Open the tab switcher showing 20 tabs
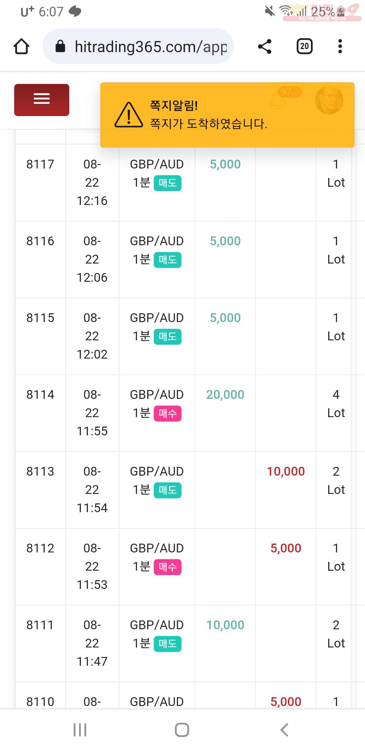The height and width of the screenshot is (751, 365). (305, 46)
